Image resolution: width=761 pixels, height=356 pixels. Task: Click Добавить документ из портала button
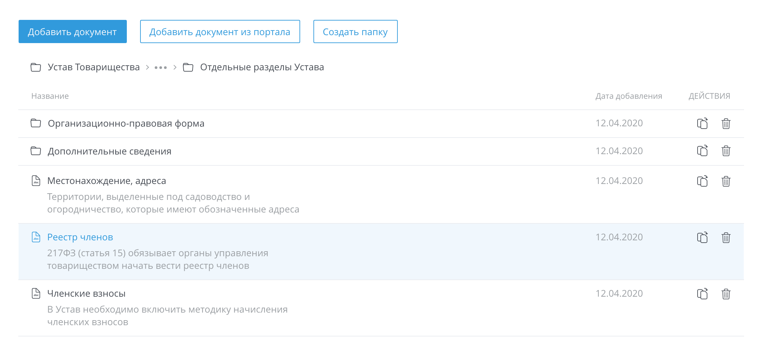[x=220, y=32]
